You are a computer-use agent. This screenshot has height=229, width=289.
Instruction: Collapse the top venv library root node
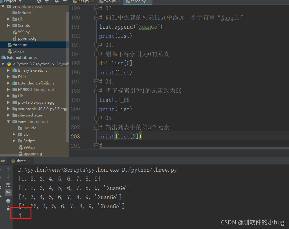pyautogui.click(x=3, y=6)
